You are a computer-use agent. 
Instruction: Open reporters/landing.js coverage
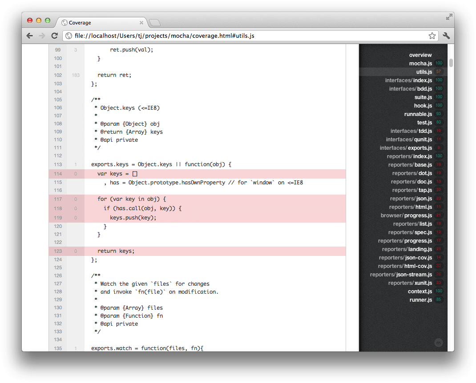pos(407,249)
